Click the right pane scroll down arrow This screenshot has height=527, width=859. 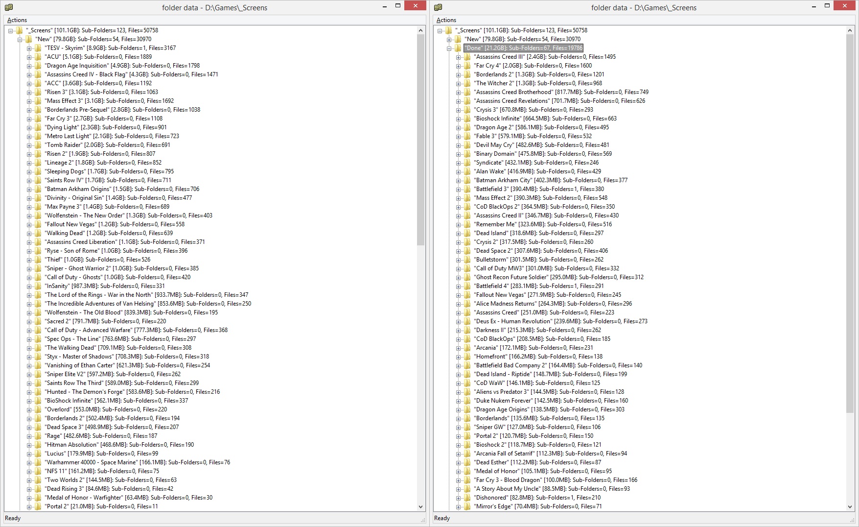click(x=850, y=507)
